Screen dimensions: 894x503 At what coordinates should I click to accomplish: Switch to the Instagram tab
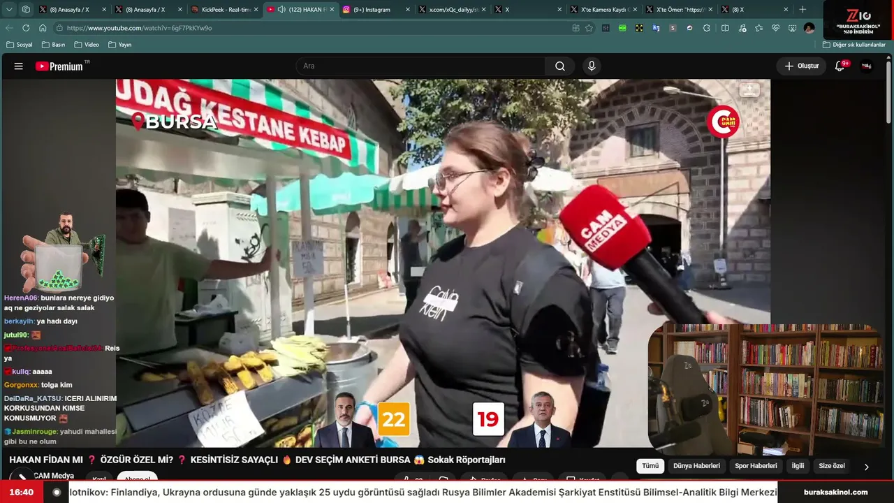pos(377,10)
